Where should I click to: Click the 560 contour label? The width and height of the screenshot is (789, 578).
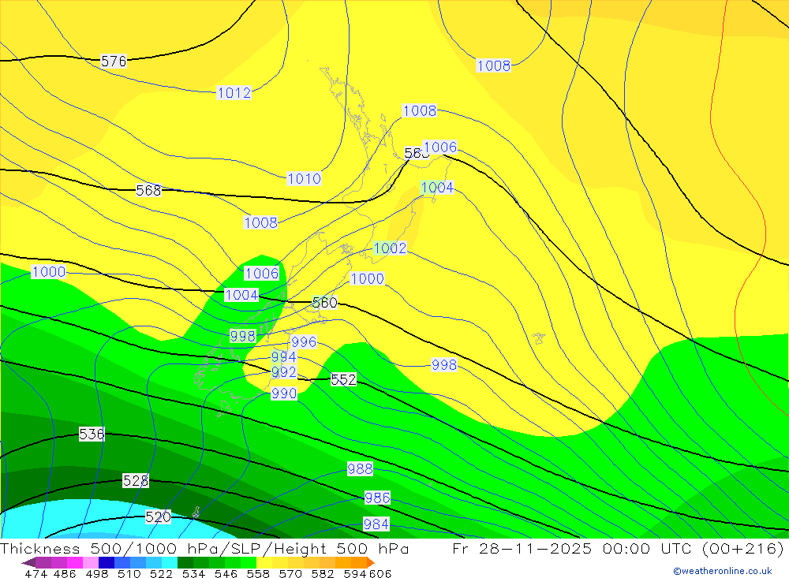(324, 302)
